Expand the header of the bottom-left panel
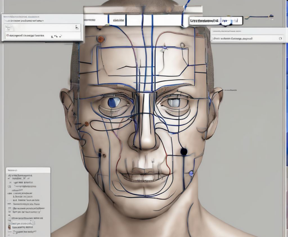288x237 pixels. [28, 170]
